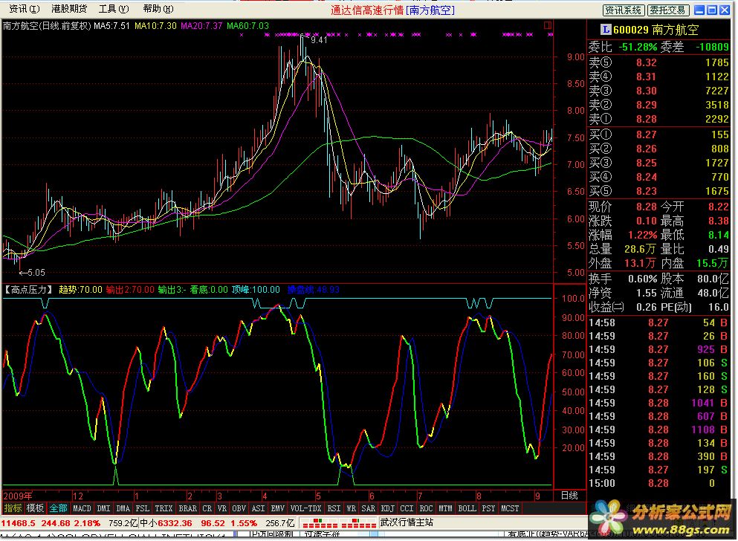738x541 pixels.
Task: Switch indicator to WR
Action: point(351,508)
